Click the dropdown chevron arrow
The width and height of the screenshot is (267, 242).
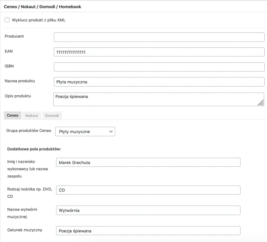[x=111, y=131]
